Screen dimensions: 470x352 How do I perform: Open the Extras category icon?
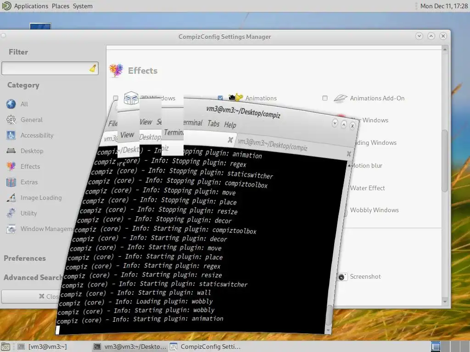click(11, 182)
